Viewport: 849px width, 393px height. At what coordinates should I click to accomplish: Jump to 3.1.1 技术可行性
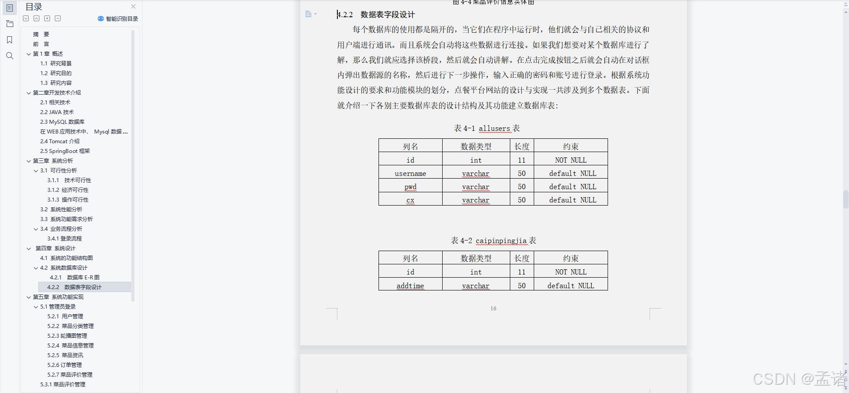pyautogui.click(x=69, y=180)
